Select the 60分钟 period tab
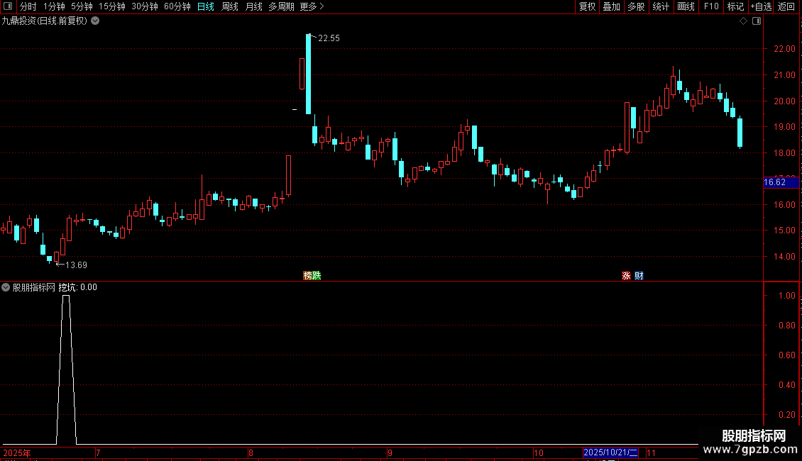Viewport: 802px width, 461px height. (177, 6)
